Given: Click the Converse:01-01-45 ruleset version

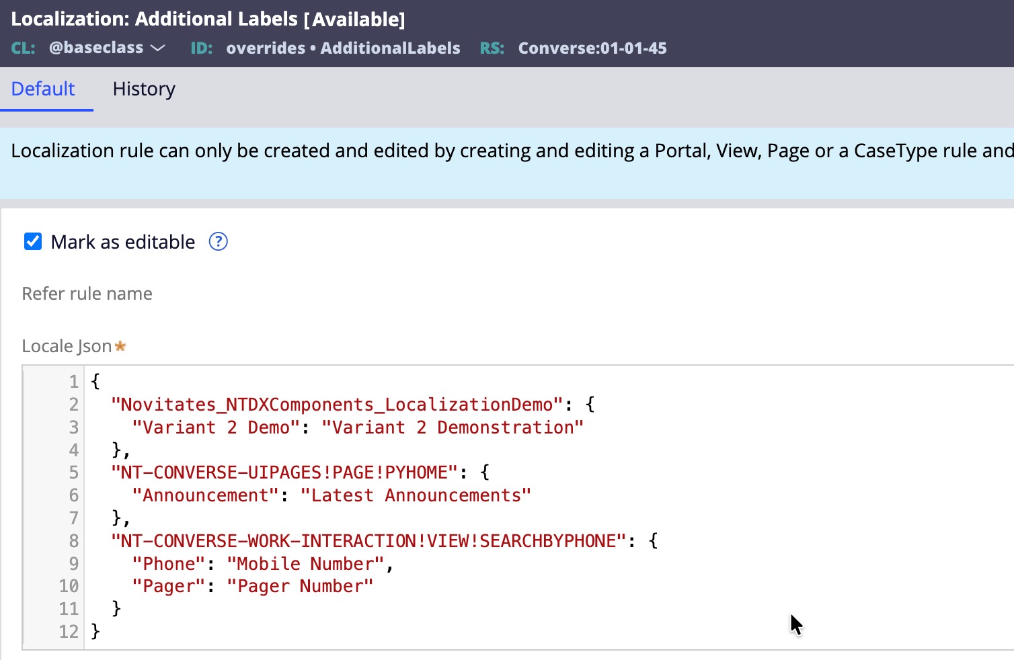Looking at the screenshot, I should [592, 48].
